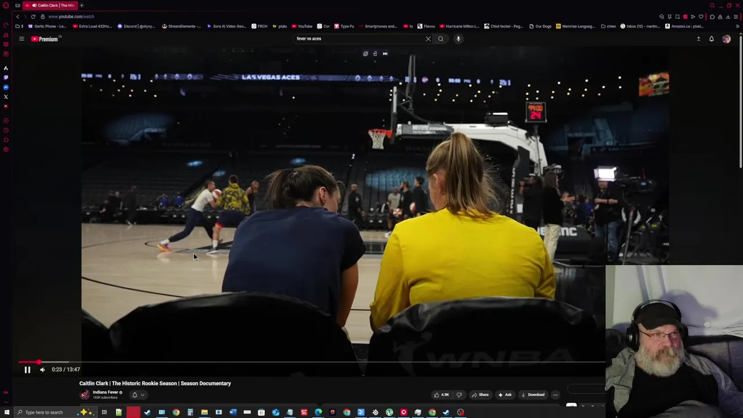Dislike the video
Viewport: 743px width, 418px height.
coord(459,395)
